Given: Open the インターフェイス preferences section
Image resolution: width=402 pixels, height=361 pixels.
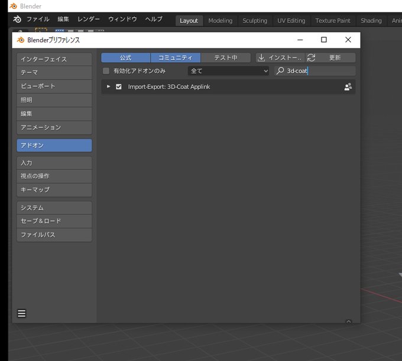Looking at the screenshot, I should pyautogui.click(x=54, y=59).
